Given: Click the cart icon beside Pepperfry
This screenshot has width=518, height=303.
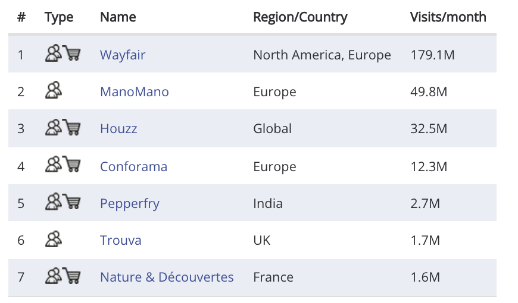Looking at the screenshot, I should click(71, 201).
